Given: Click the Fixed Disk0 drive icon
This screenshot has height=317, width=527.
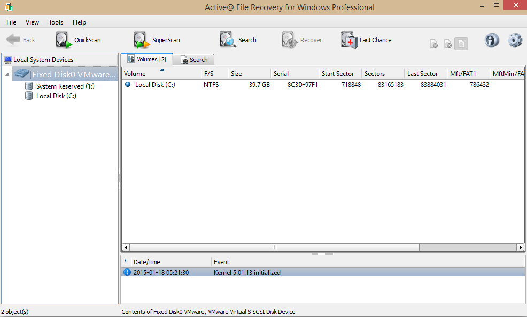Looking at the screenshot, I should pos(21,74).
